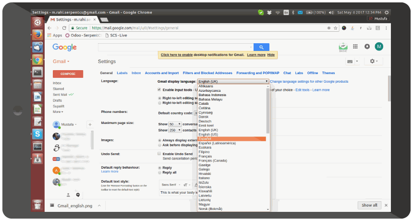Open Forwarding and POP/IMAP tab

pos(257,73)
